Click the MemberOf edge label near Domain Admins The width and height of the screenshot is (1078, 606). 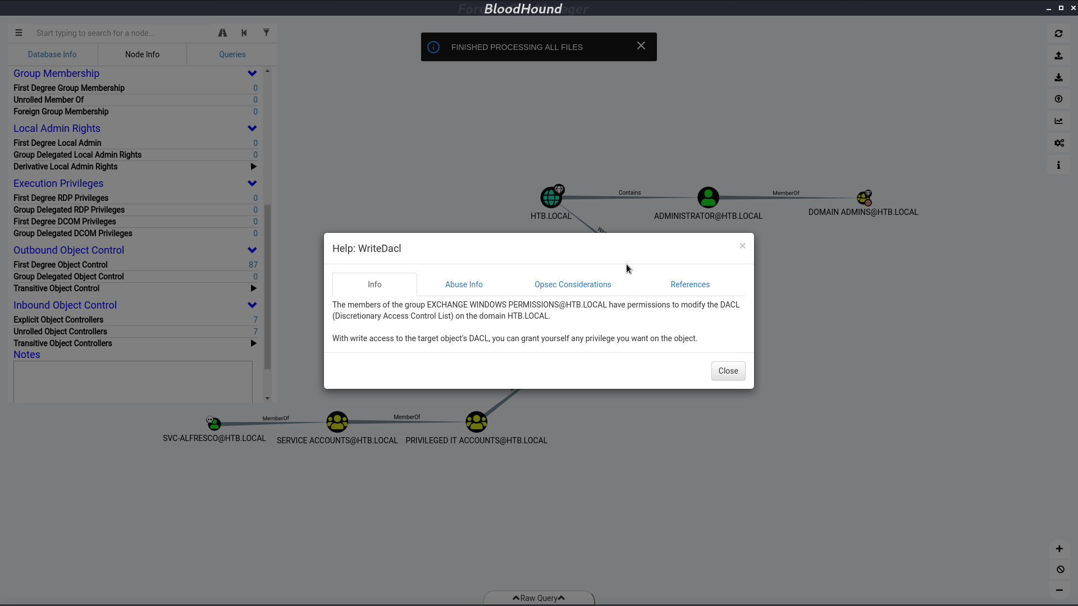pos(785,193)
